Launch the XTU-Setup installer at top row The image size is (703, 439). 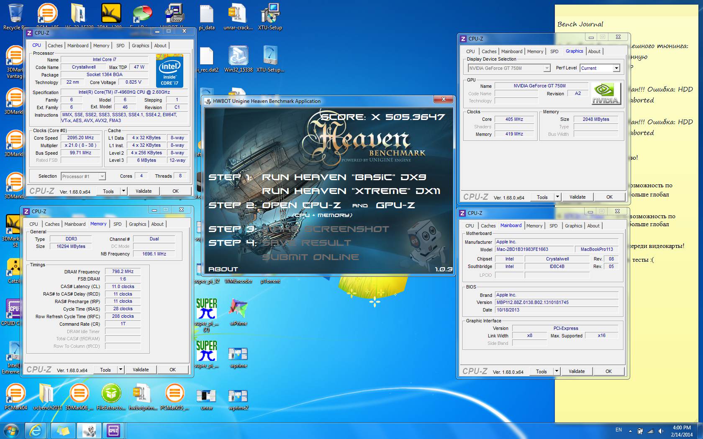(270, 17)
